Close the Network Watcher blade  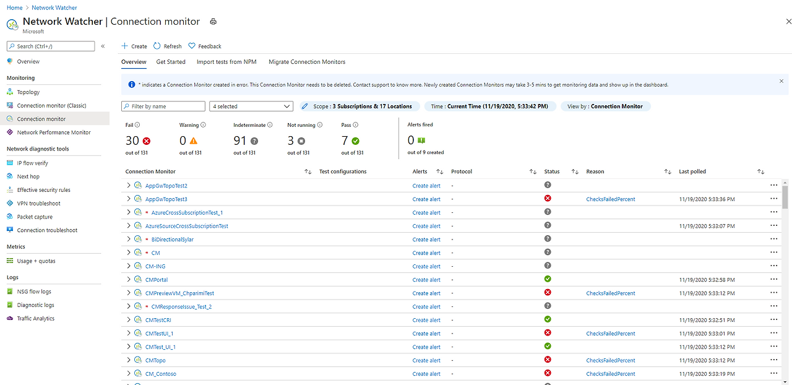(788, 22)
